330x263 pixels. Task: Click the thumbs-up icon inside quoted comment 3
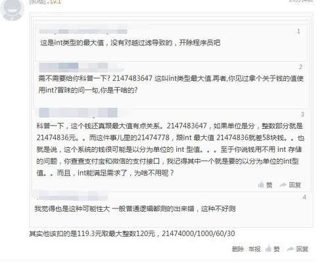(261, 185)
